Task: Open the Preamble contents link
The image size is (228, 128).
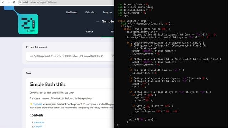Action: pyautogui.click(x=39, y=122)
